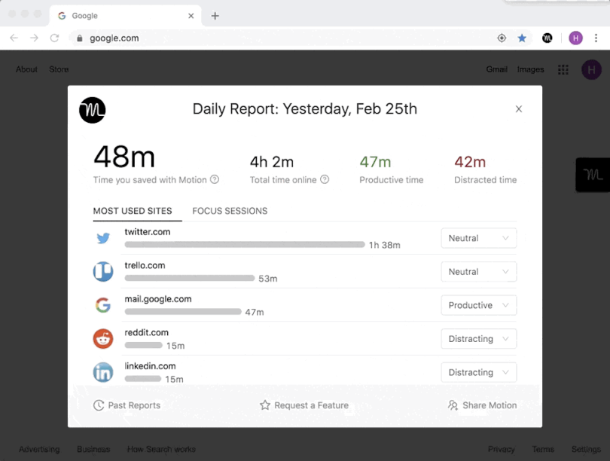This screenshot has height=461, width=610.
Task: Select the Most Used Sites tab
Action: pyautogui.click(x=133, y=211)
